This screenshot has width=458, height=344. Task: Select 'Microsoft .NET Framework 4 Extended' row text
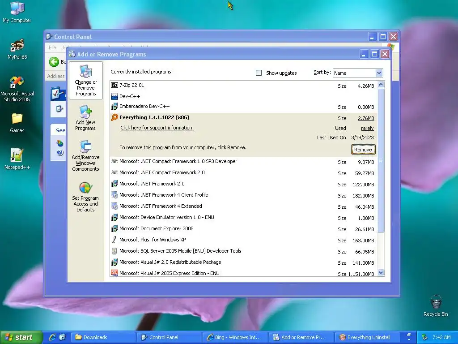tap(161, 206)
